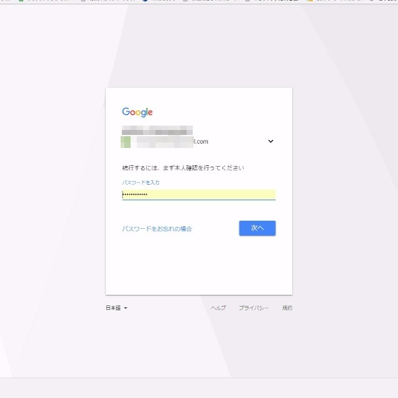Open the ヘルプ link
Screen dimensions: 398x398
[218, 308]
